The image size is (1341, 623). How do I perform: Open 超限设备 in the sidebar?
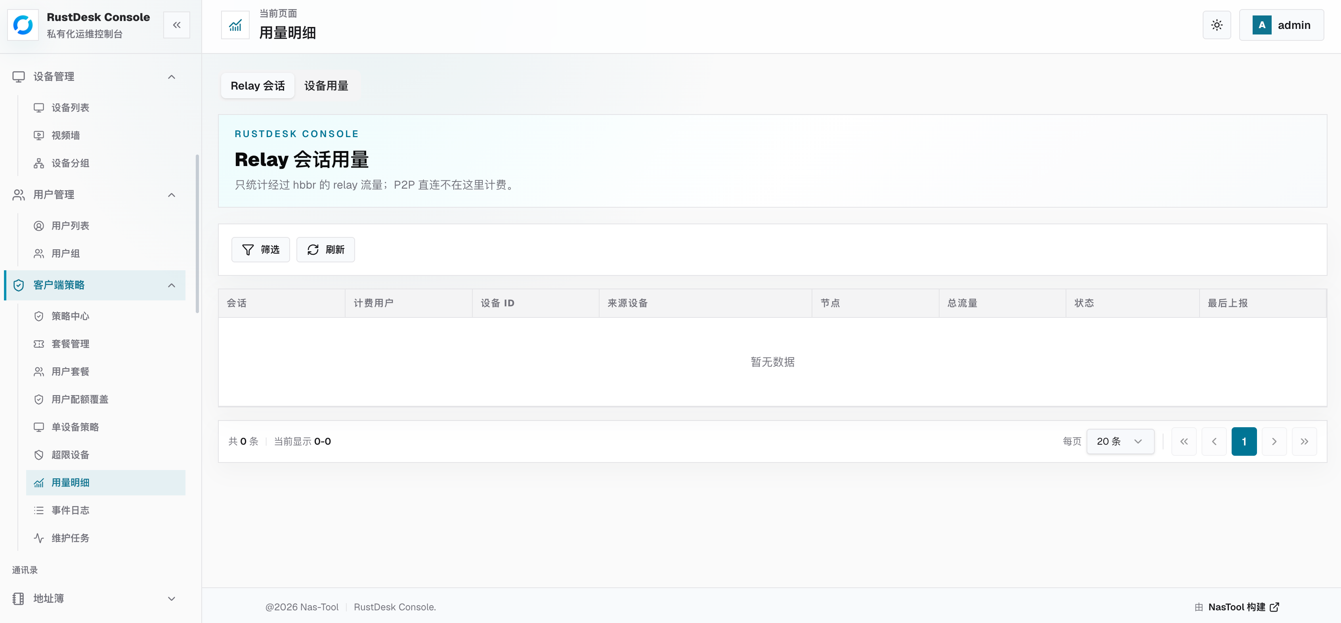pos(106,455)
